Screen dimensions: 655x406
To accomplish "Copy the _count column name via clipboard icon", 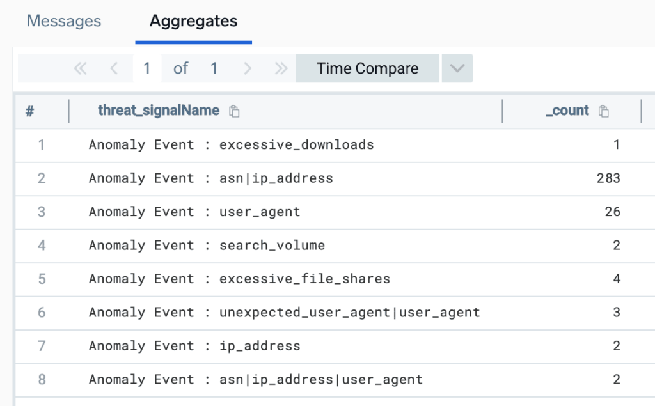I will (x=603, y=110).
